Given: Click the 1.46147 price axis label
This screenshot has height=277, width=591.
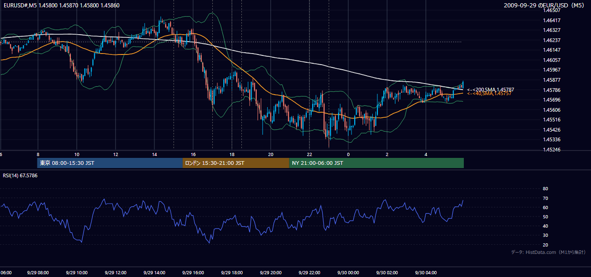Looking at the screenshot, I should [551, 50].
